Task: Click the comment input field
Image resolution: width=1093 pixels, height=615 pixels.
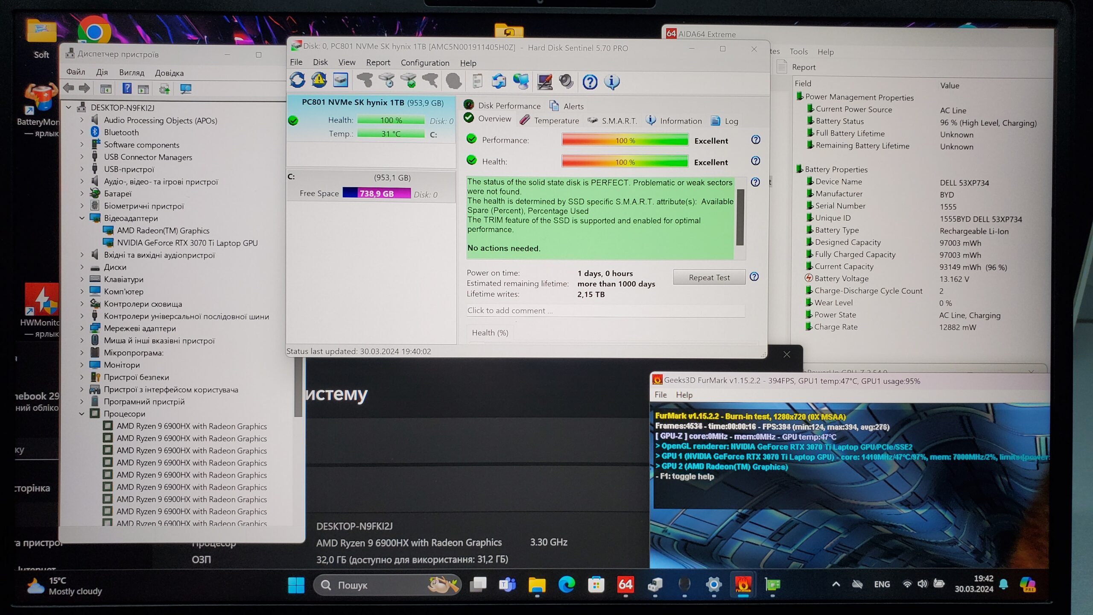Action: point(605,310)
